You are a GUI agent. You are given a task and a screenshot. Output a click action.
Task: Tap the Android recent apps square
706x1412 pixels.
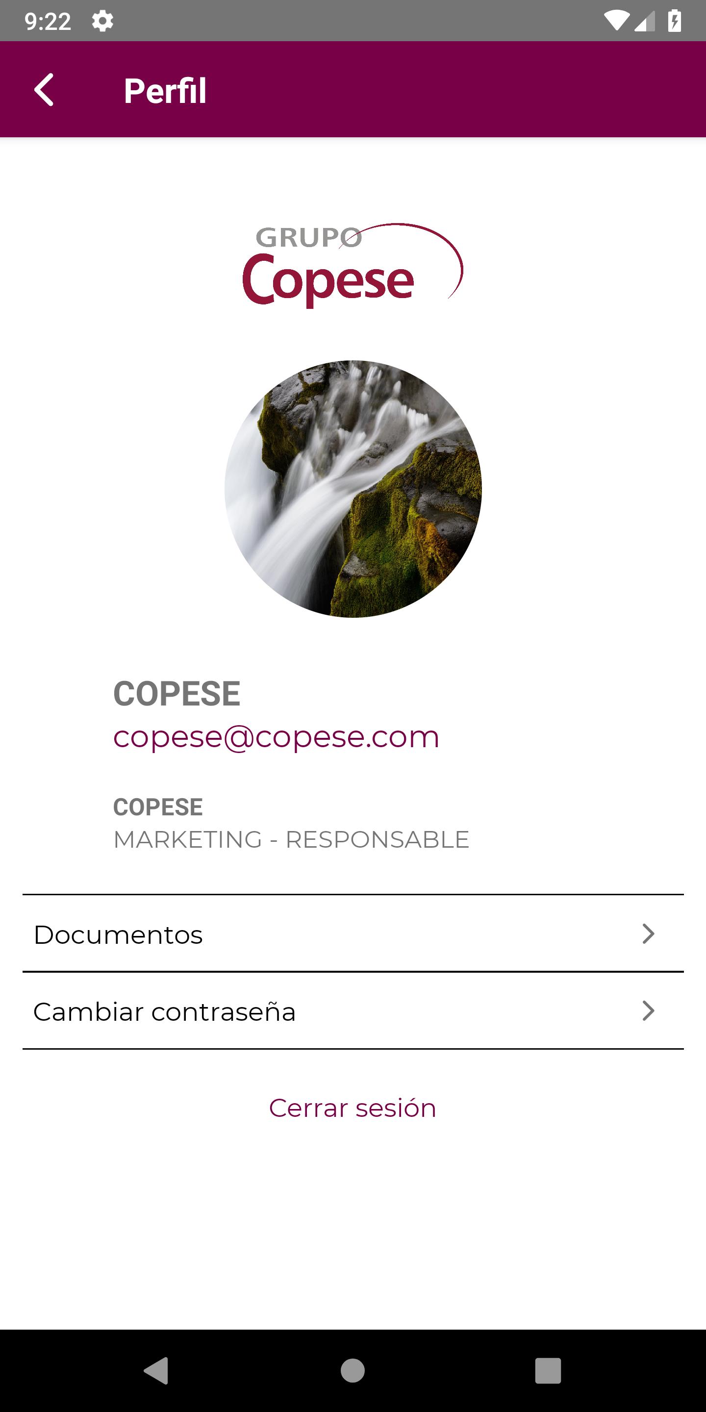(548, 1370)
